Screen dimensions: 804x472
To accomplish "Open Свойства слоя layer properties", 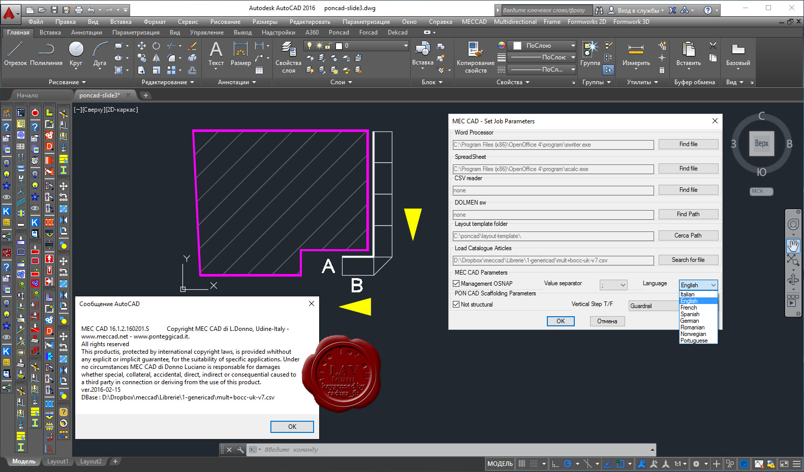I will [x=288, y=57].
